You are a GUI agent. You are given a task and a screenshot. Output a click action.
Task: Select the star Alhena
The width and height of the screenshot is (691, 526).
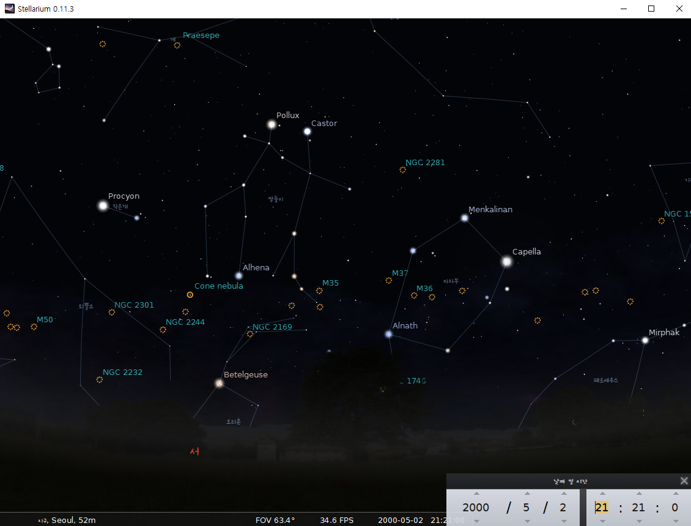point(238,276)
